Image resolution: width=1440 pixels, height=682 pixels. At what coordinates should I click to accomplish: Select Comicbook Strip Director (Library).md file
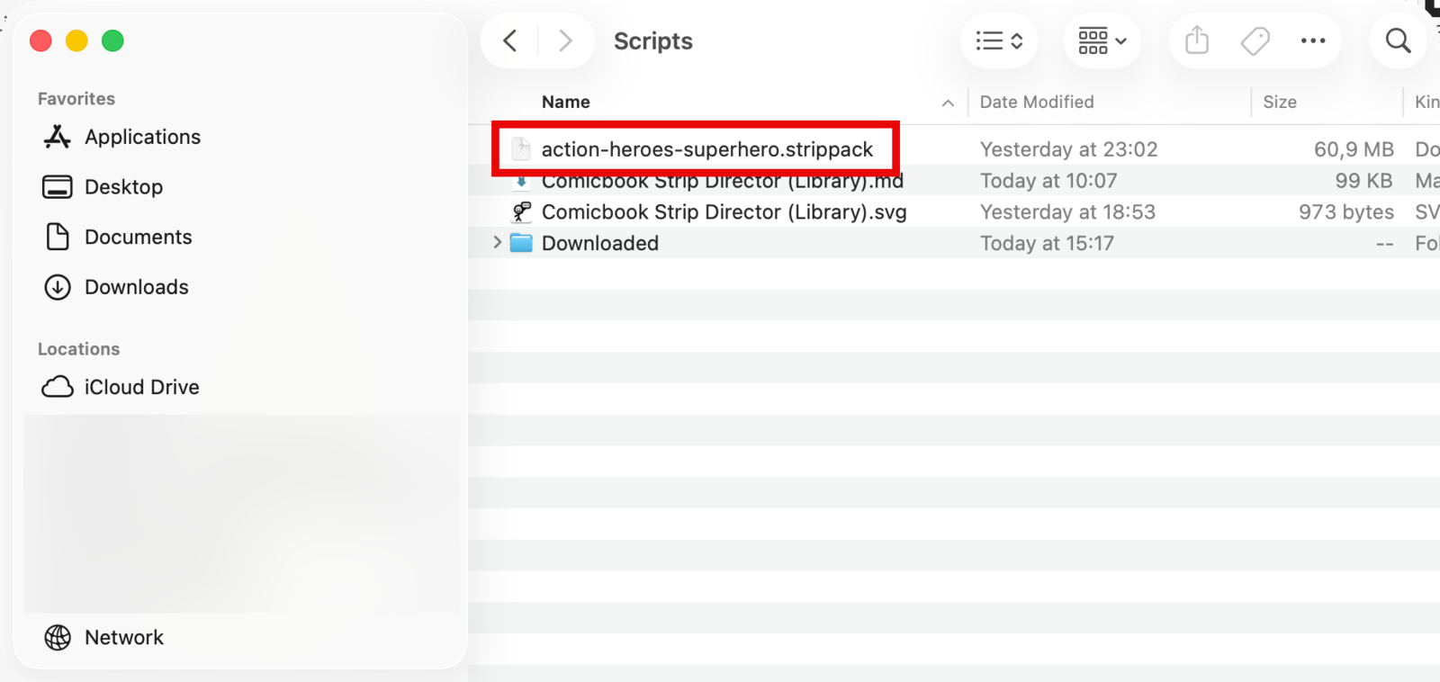click(x=722, y=181)
